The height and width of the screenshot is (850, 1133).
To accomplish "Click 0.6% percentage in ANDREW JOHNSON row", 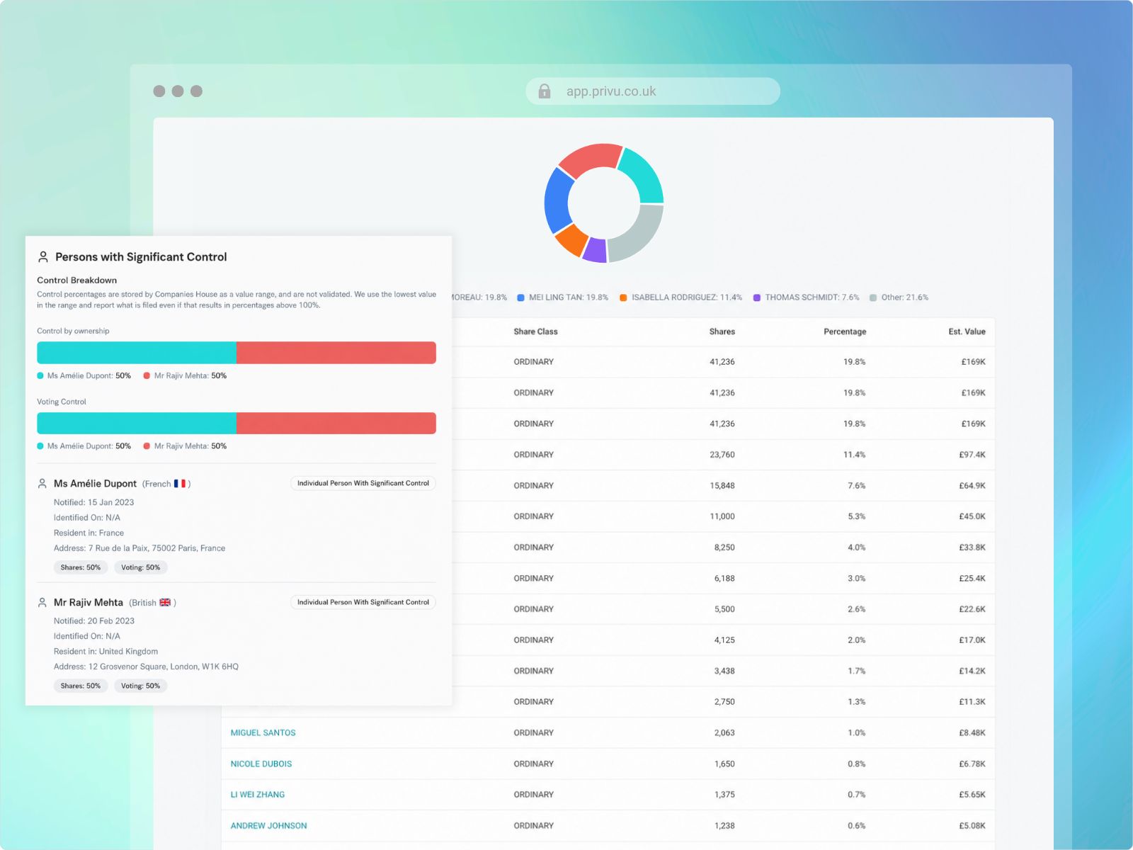I will point(856,826).
